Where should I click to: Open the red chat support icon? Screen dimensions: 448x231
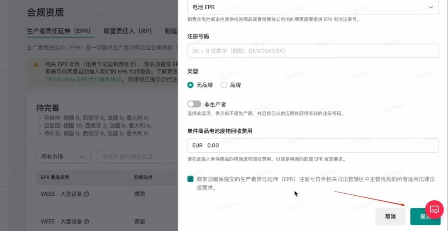pyautogui.click(x=434, y=209)
